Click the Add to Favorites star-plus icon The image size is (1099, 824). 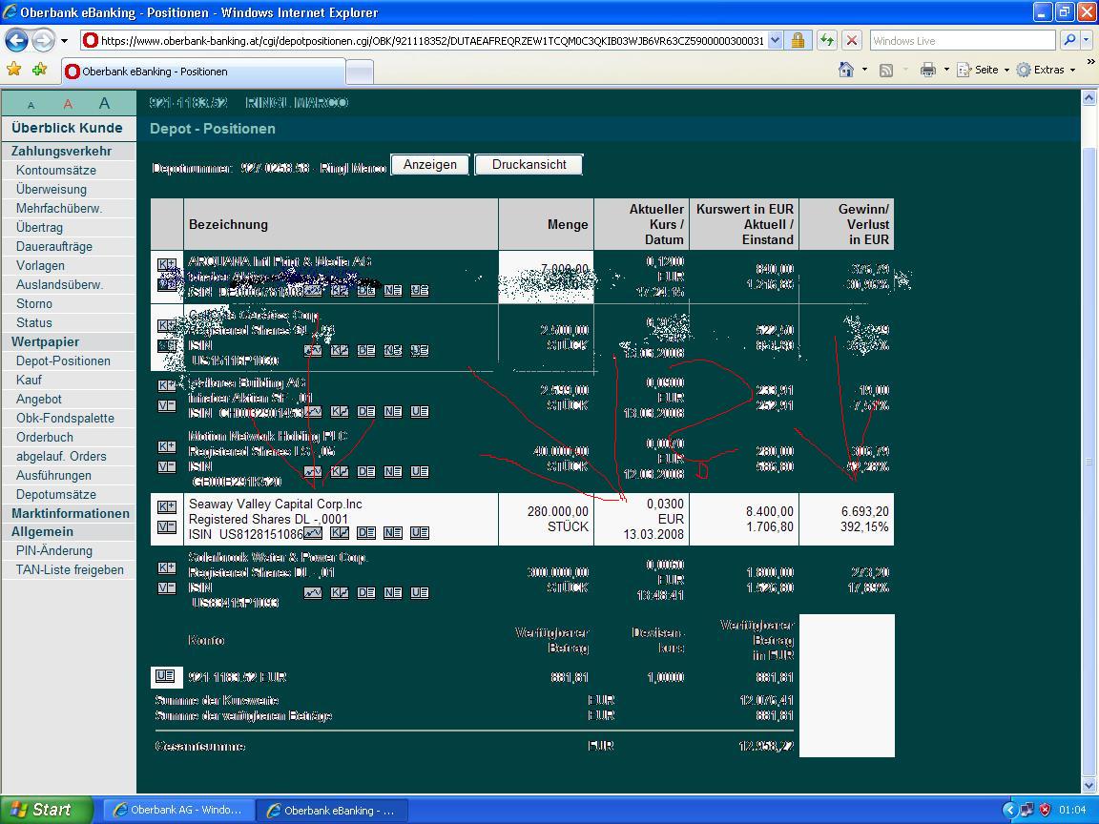tap(40, 70)
